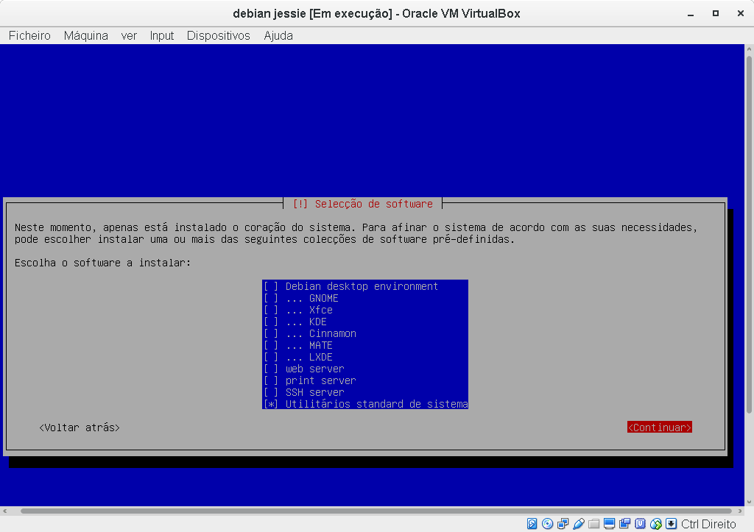
Task: Toggle the Xfce checkbox
Action: pos(271,310)
